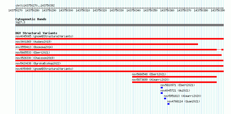Click ruler position 143750390
The height and width of the screenshot is (114, 231).
point(218,10)
